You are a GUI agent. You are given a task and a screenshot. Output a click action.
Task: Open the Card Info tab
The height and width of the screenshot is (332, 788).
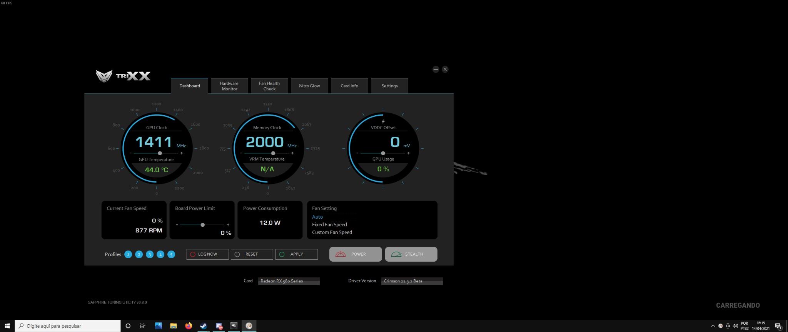(x=349, y=86)
